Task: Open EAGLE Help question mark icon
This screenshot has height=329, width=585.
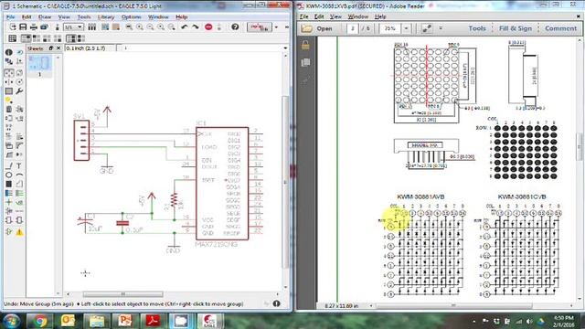Action: [235, 27]
